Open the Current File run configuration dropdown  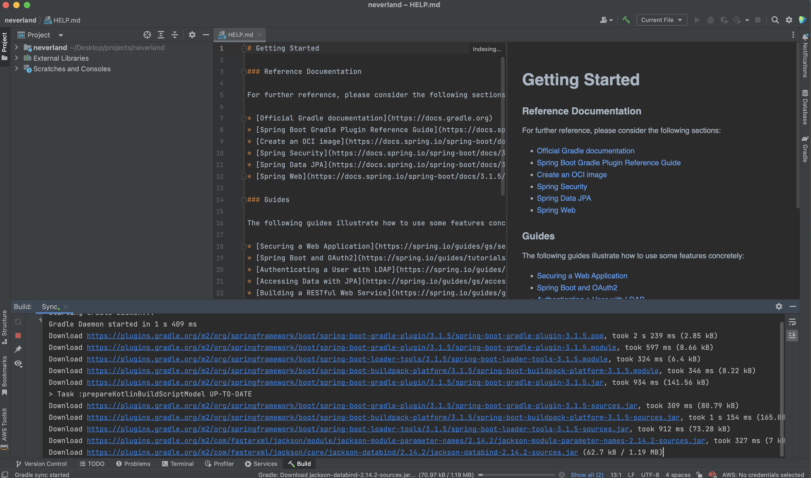[661, 20]
